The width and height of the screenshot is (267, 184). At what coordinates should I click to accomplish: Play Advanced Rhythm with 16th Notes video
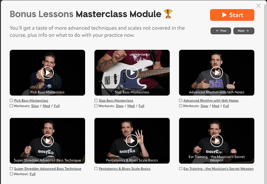pos(217,73)
